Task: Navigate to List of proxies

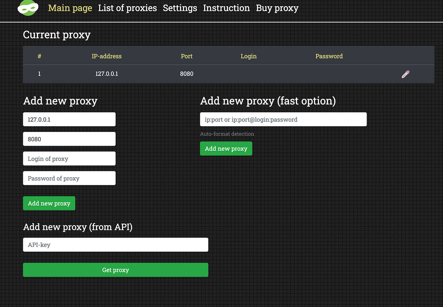Action: 127,8
